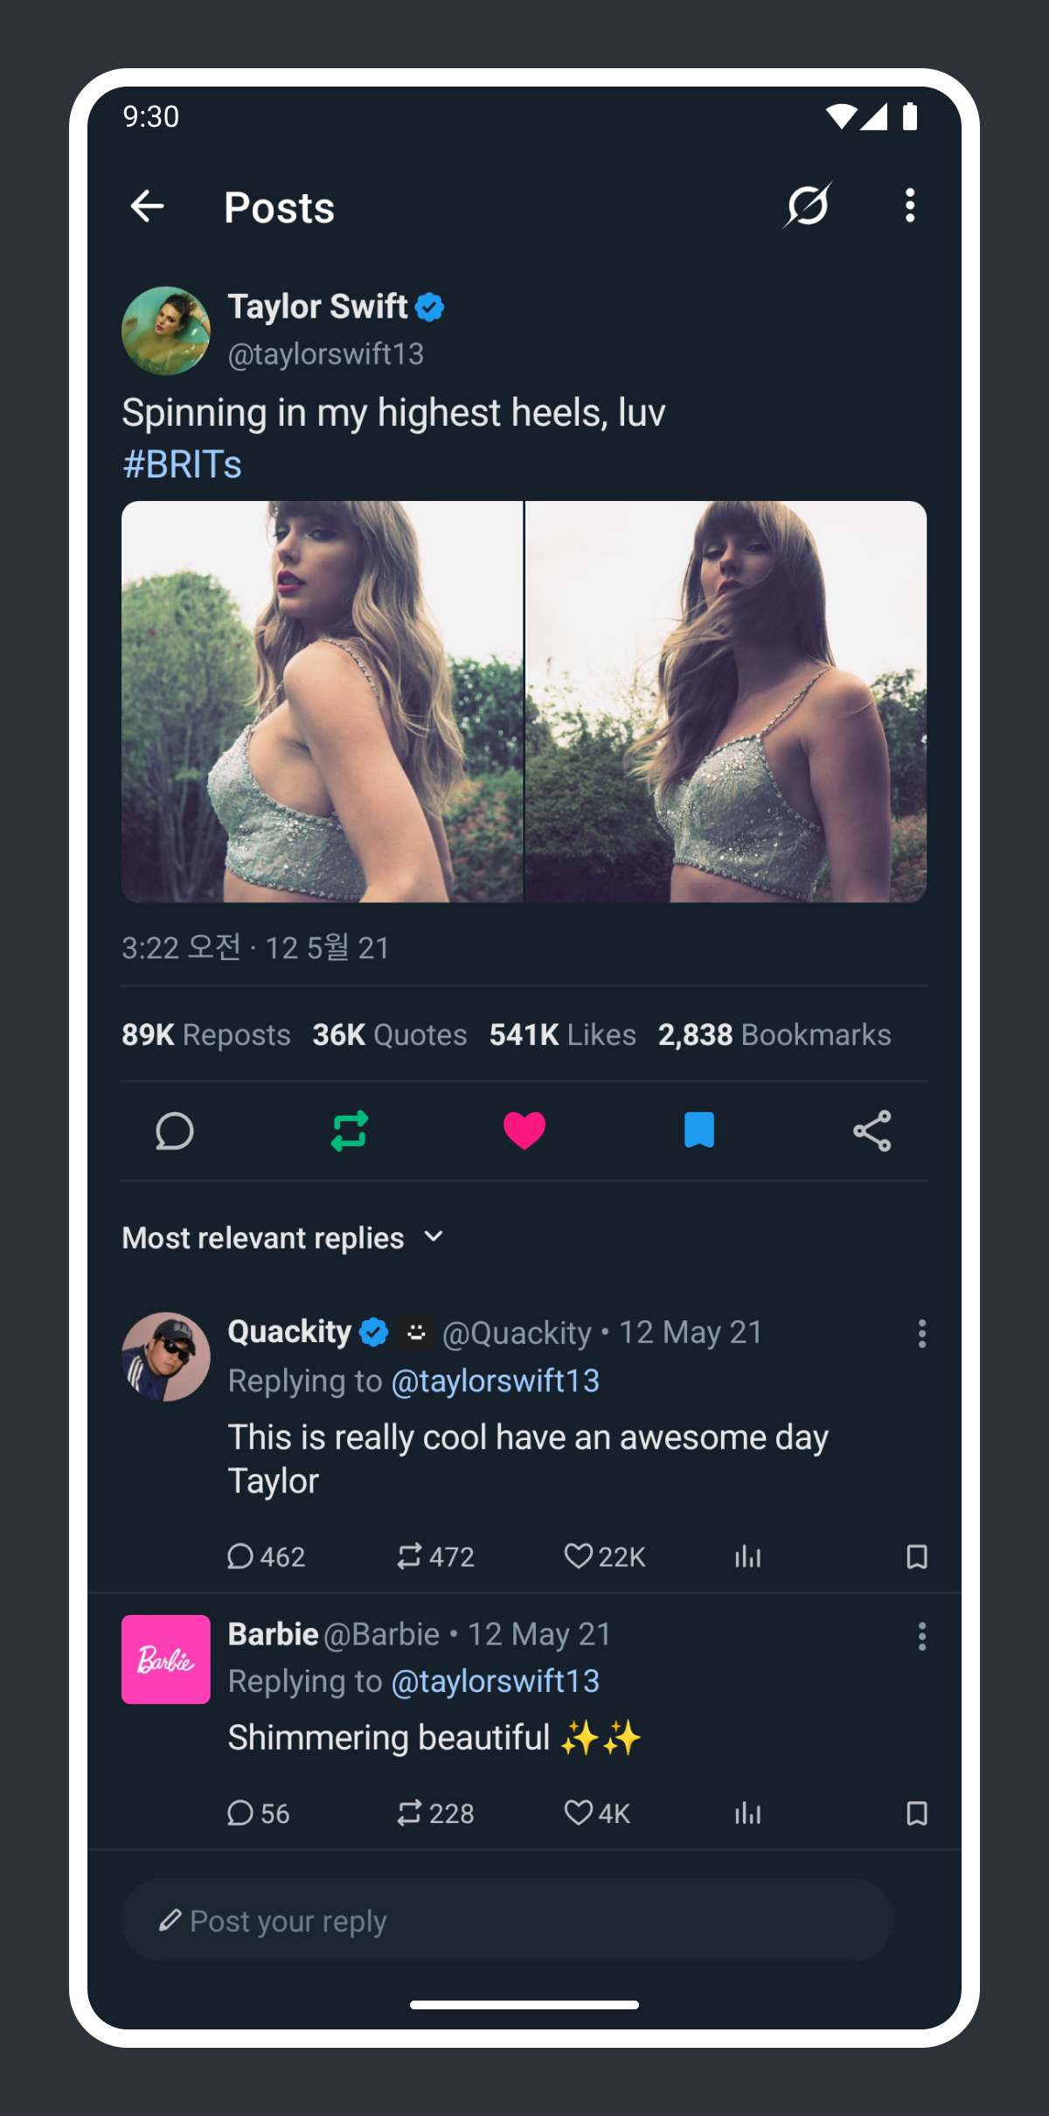This screenshot has height=2116, width=1049.
Task: View analytics on Barbie's reply
Action: point(747,1813)
